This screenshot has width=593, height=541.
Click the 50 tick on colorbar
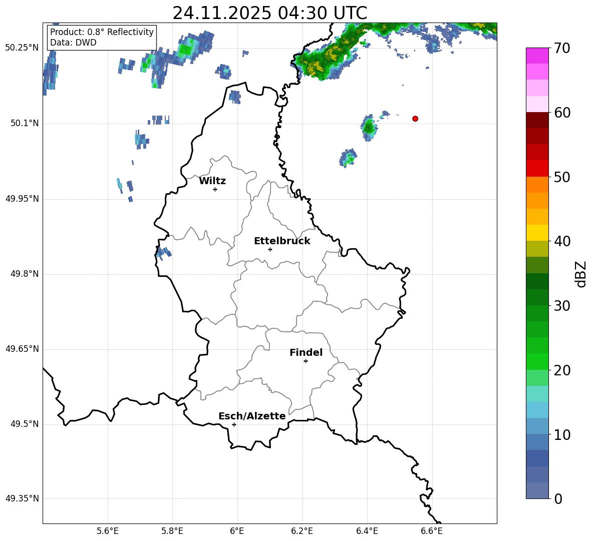coord(561,177)
